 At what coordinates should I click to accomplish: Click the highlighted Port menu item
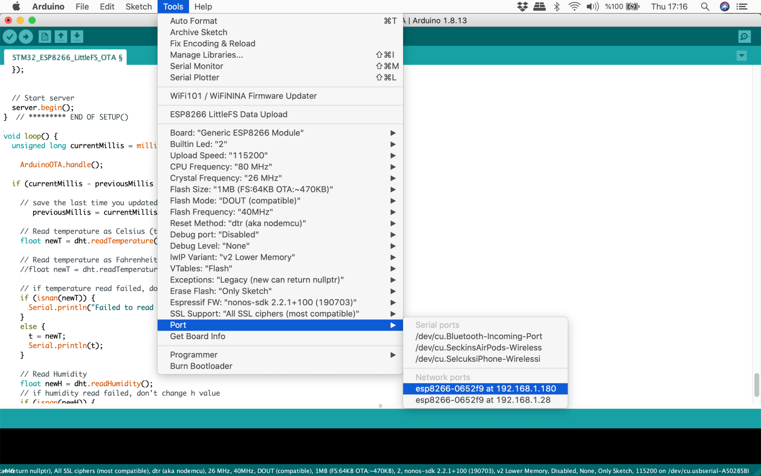(x=280, y=325)
